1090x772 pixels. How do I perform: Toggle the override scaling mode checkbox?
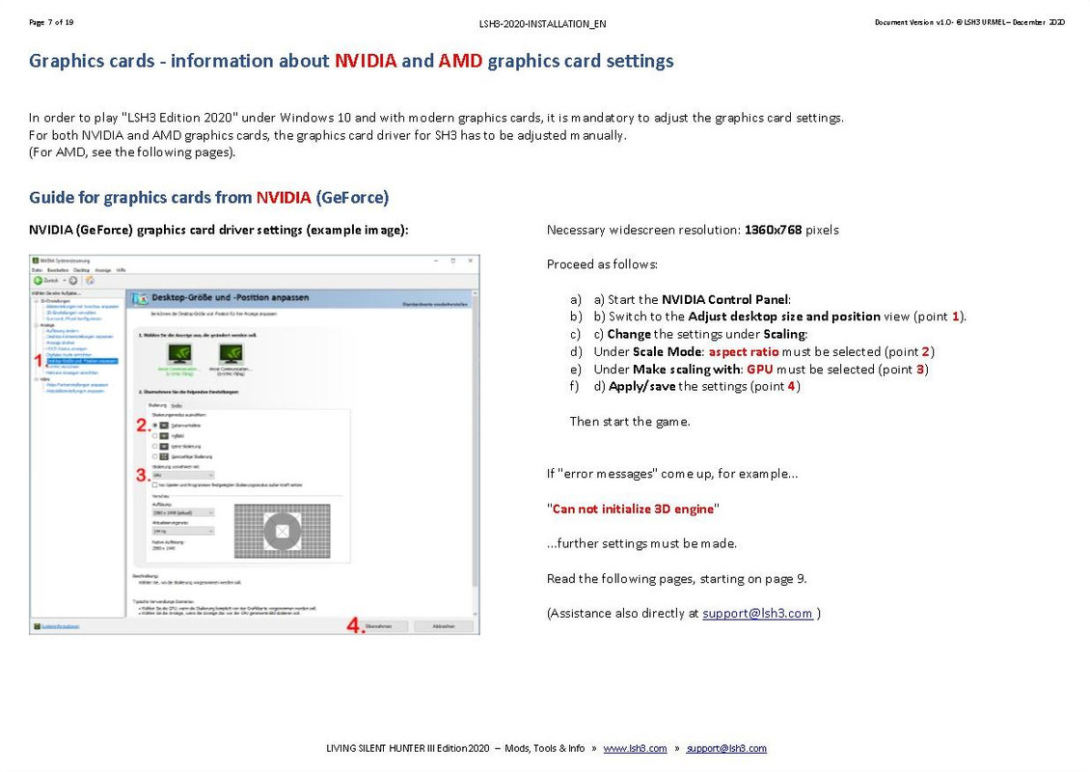(155, 484)
